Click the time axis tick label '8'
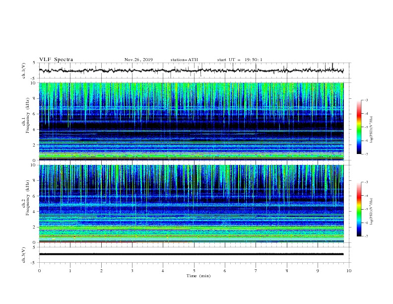Viewport: 393px width, 304px height. tap(287, 271)
